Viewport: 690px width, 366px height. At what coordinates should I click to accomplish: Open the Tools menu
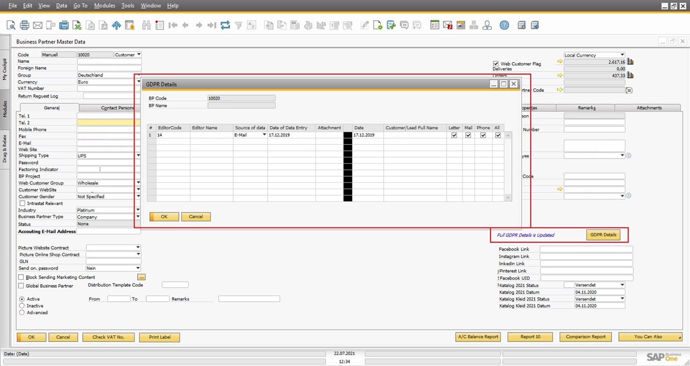[x=128, y=6]
